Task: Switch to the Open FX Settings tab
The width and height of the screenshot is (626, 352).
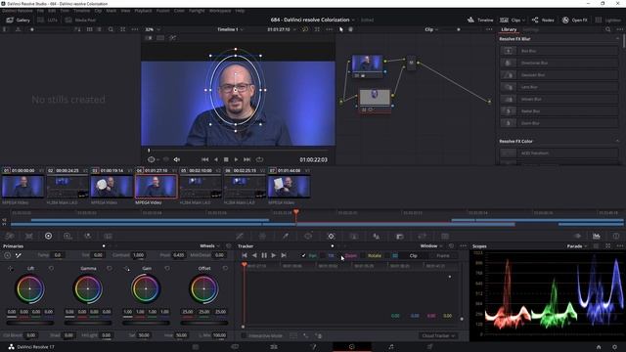Action: click(x=530, y=29)
